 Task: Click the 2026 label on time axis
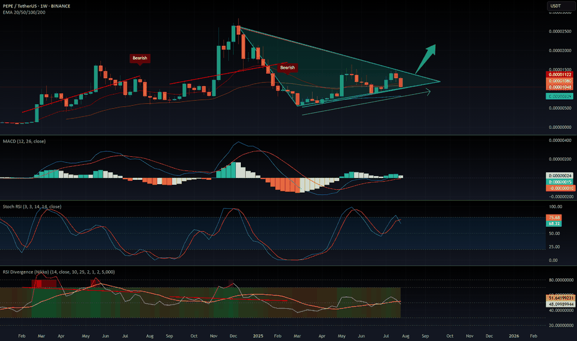[514, 336]
